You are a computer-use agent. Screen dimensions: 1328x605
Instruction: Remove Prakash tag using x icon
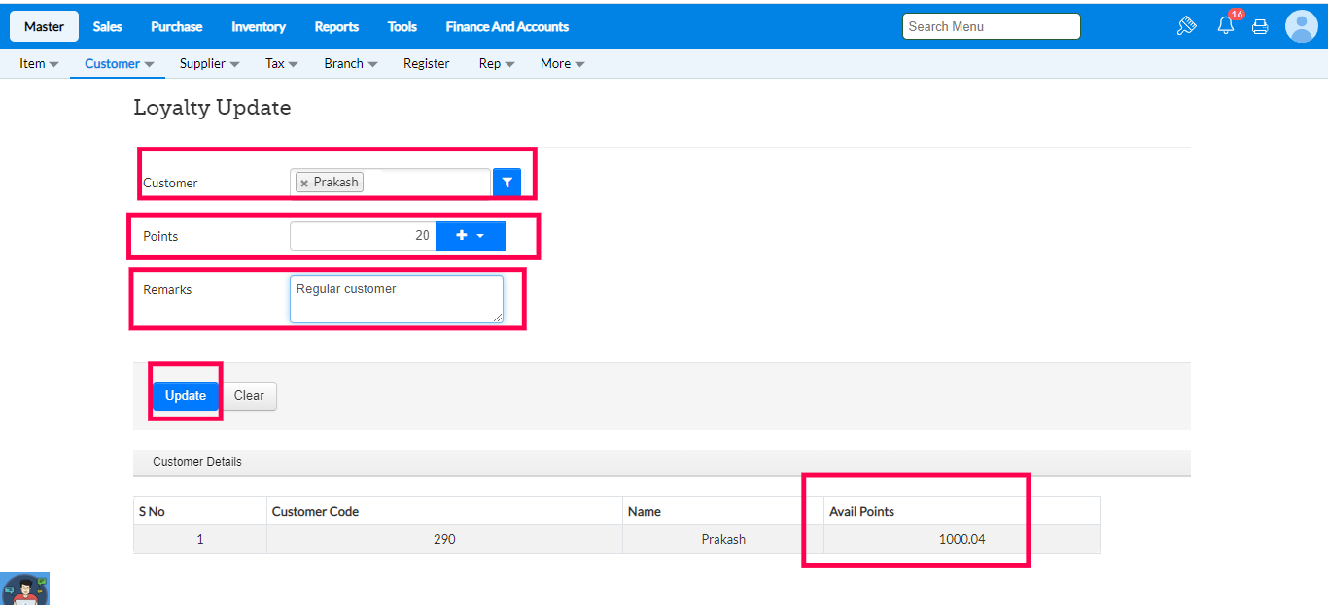tap(304, 183)
